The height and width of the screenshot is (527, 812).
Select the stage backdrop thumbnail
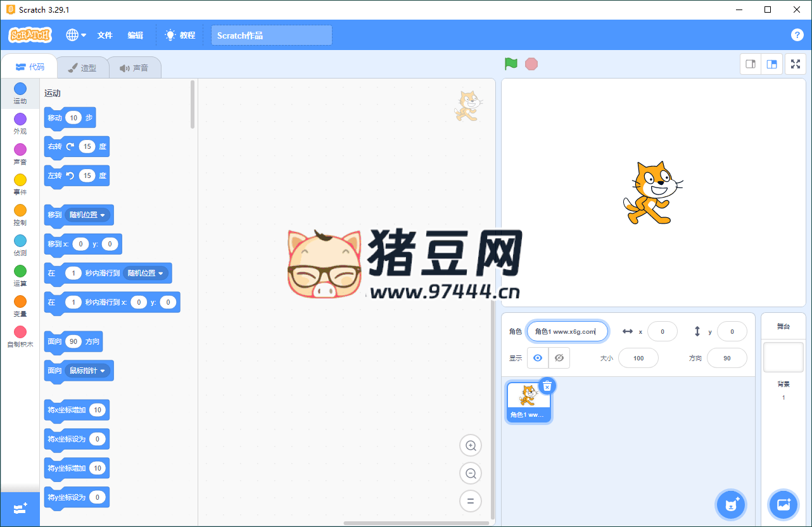[783, 357]
